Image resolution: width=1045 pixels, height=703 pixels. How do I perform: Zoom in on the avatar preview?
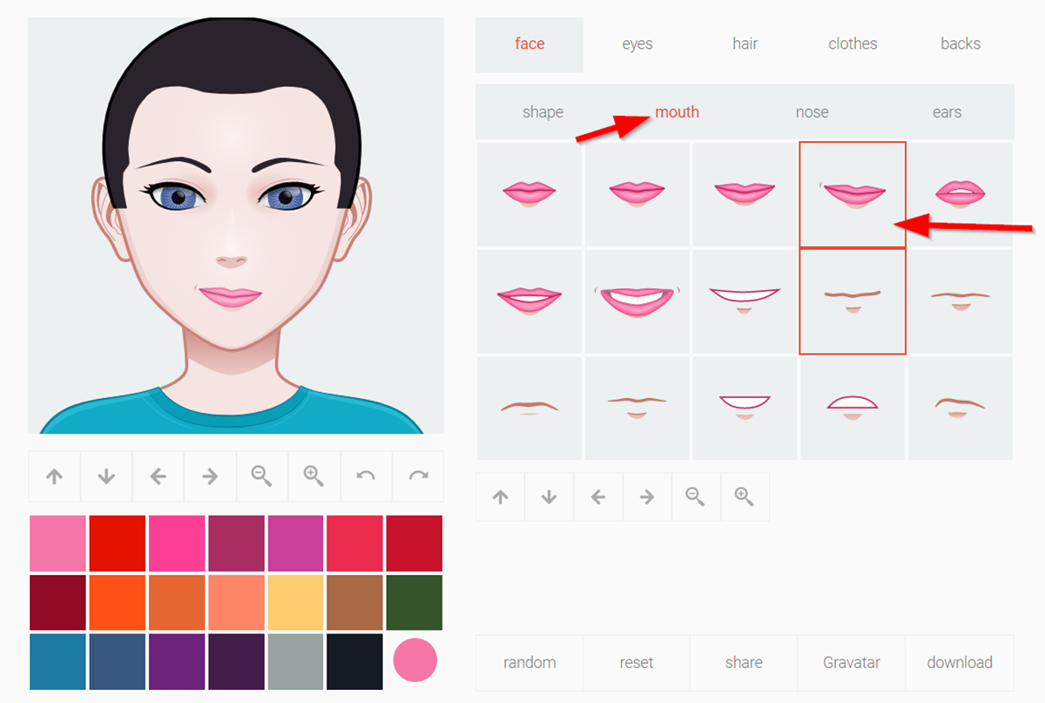[x=314, y=476]
